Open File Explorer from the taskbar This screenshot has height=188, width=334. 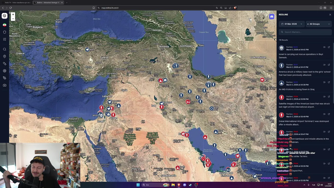(x=173, y=185)
